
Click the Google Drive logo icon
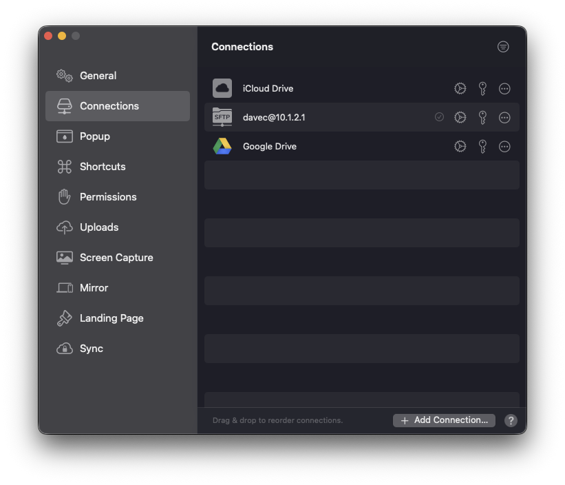(222, 146)
